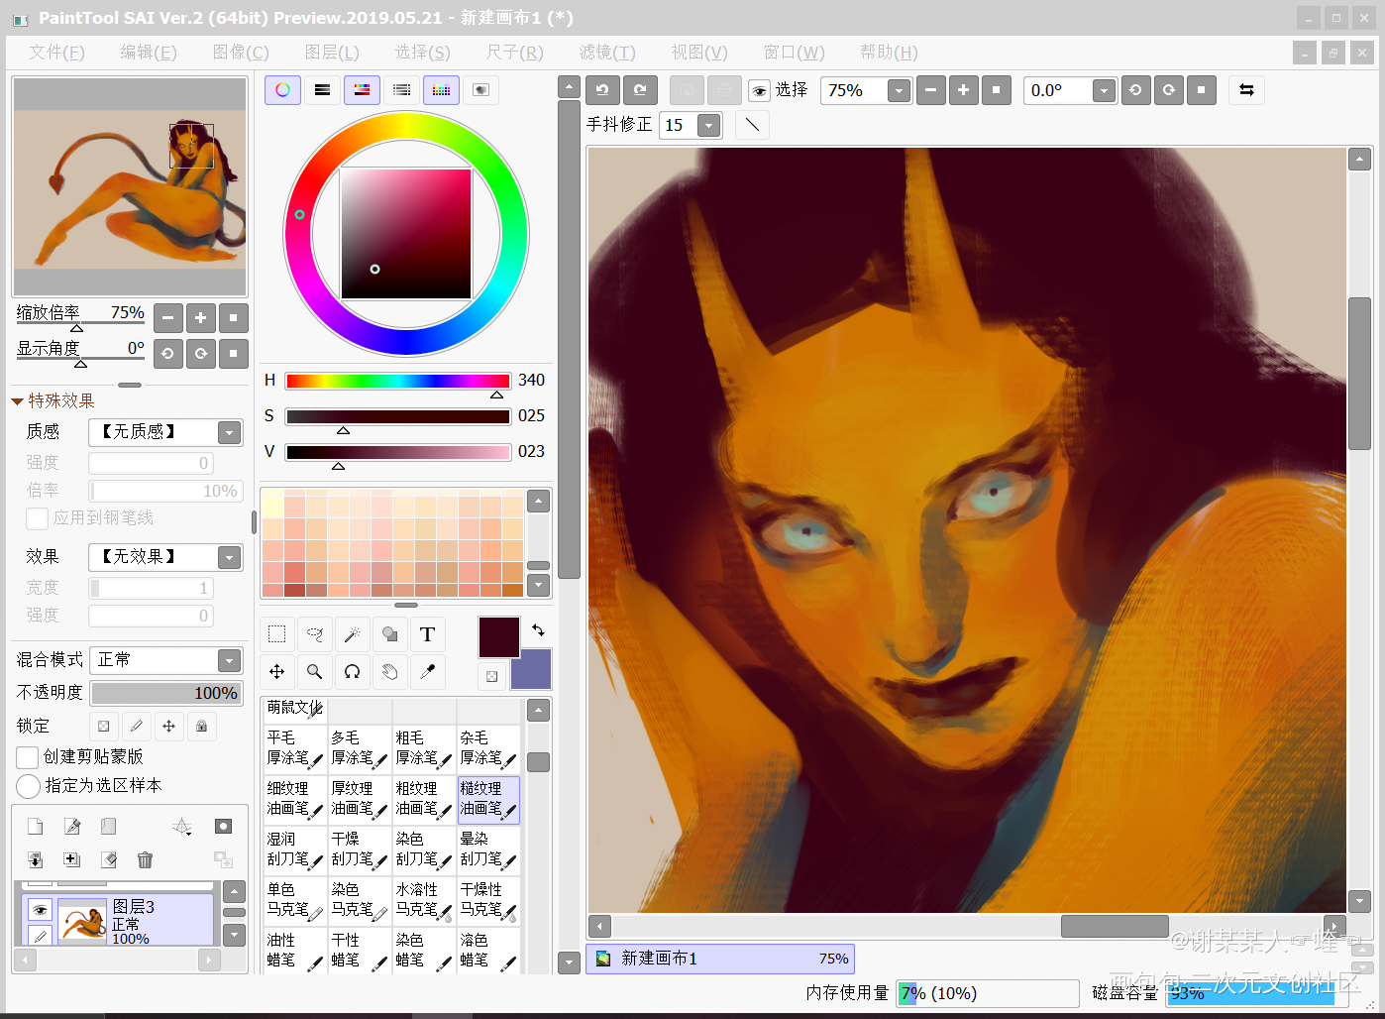The height and width of the screenshot is (1019, 1385).
Task: Expand the 手抖修正 stabilizer dropdown
Action: [708, 125]
